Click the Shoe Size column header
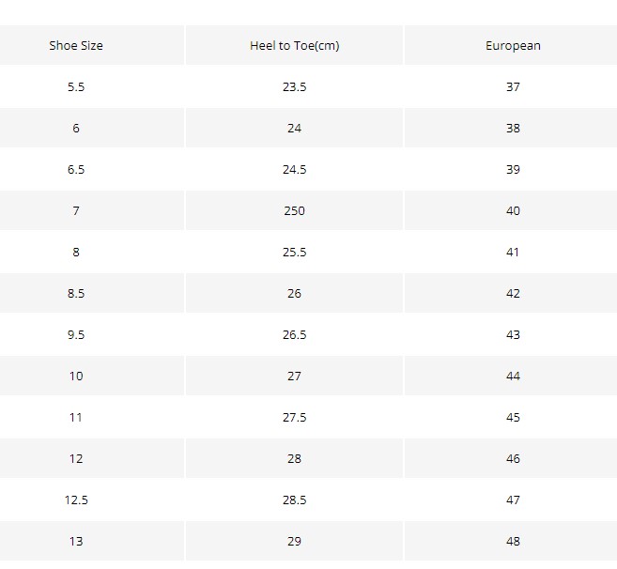617x569 pixels. [x=76, y=46]
